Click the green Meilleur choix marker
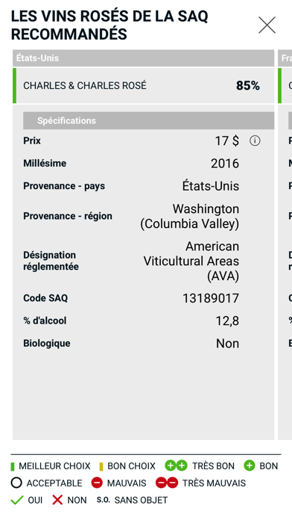 pyautogui.click(x=13, y=466)
